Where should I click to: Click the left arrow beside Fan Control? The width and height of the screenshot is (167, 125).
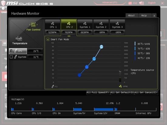coord(30,25)
